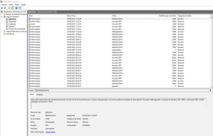Select Eventos Encaminhados in tree
This screenshot has height=136, width=213.
click(x=17, y=29)
